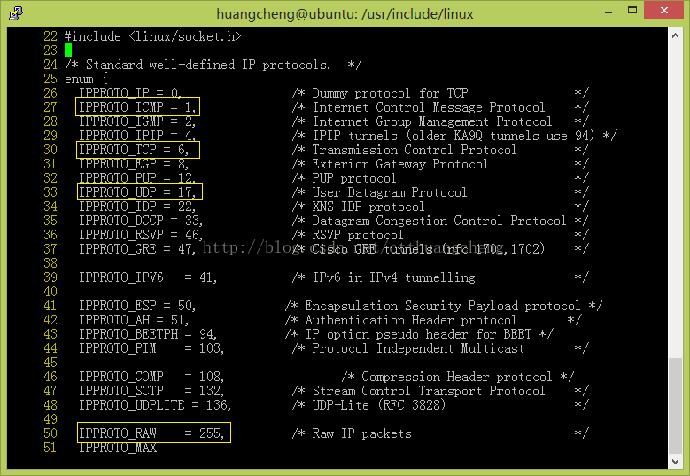This screenshot has height=476, width=690.
Task: Click the '#include <linux/socket.h>' line
Action: tap(152, 36)
